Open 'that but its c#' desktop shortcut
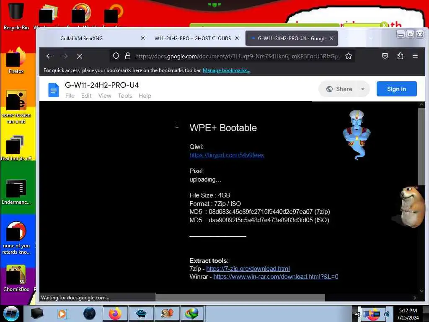This screenshot has width=429, height=322. click(16, 148)
